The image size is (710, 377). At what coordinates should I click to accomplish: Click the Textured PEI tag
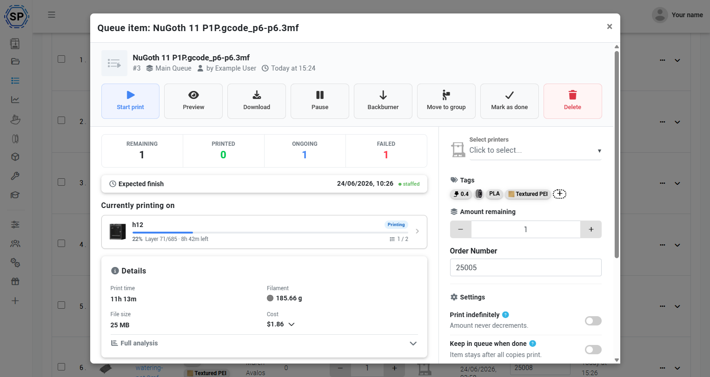pos(528,194)
